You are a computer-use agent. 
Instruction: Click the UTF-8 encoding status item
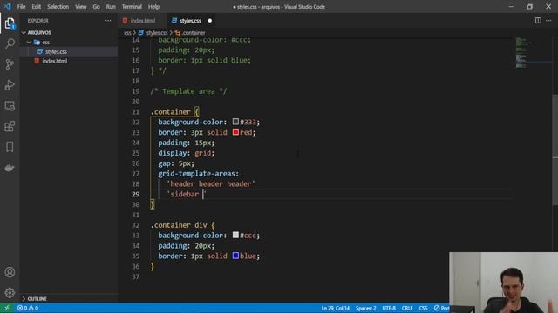[x=389, y=308]
